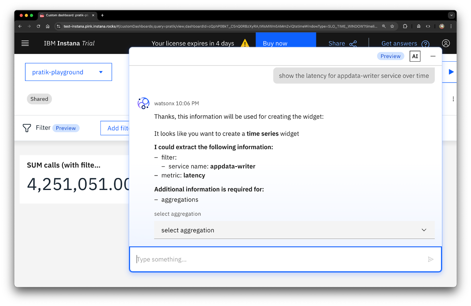Click the Preview tag in chat header
This screenshot has width=471, height=306.
(391, 56)
